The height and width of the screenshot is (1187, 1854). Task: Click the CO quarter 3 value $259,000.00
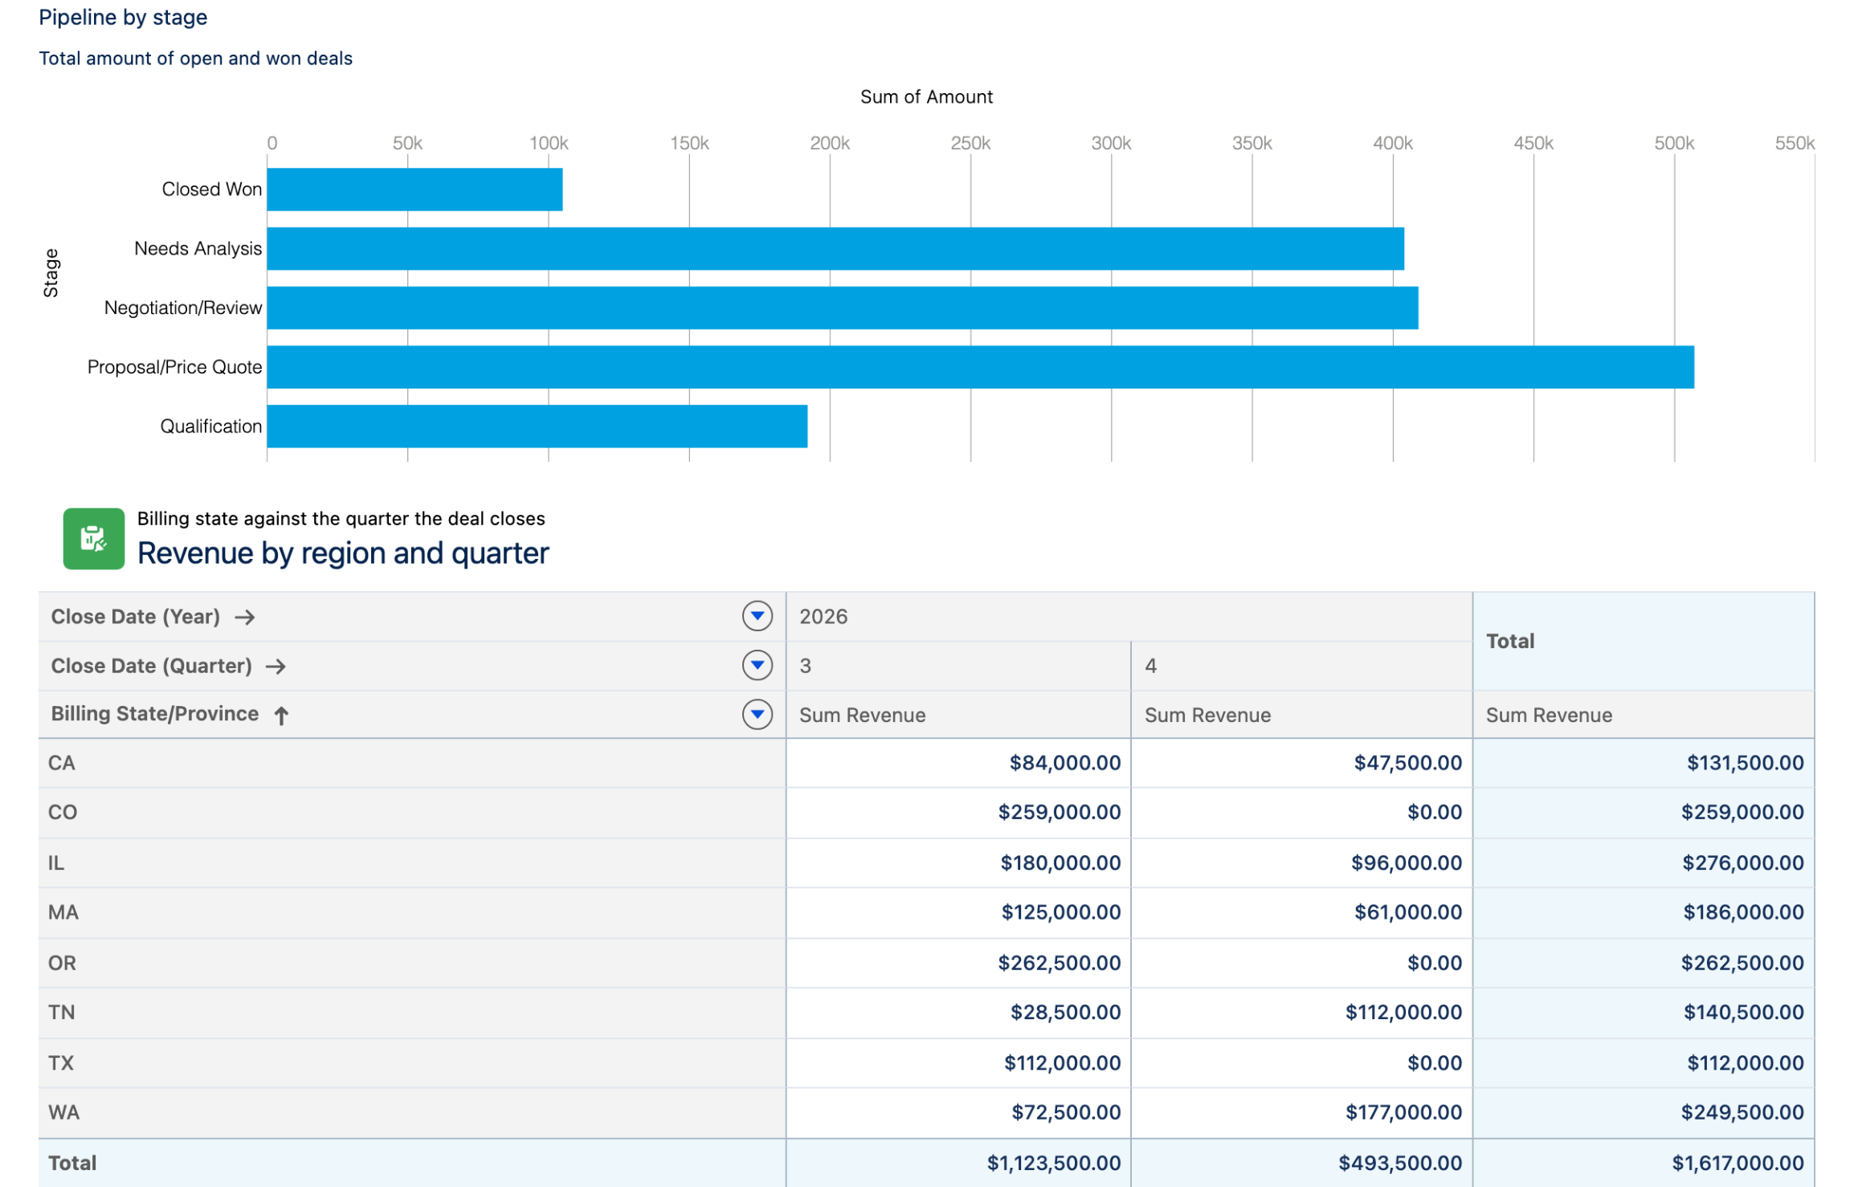point(1060,812)
